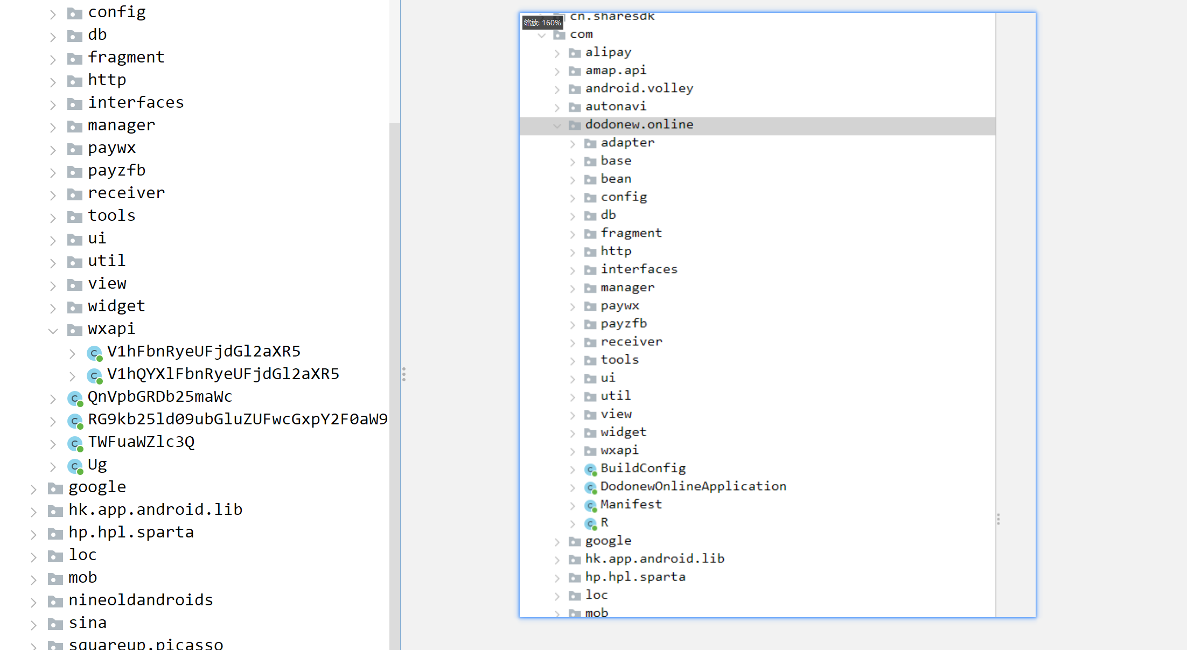
Task: Click the left panel splitter handle dots
Action: point(404,374)
